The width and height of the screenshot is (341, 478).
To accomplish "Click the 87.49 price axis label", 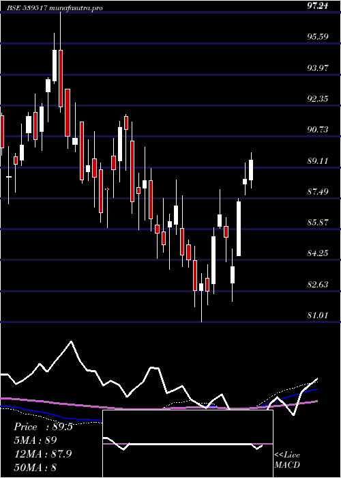I will [318, 191].
